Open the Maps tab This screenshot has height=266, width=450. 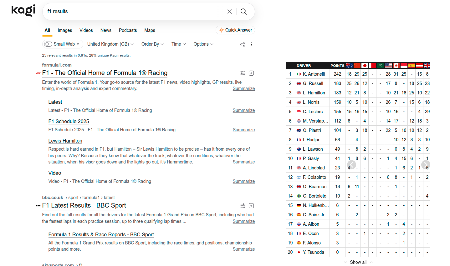pyautogui.click(x=150, y=30)
